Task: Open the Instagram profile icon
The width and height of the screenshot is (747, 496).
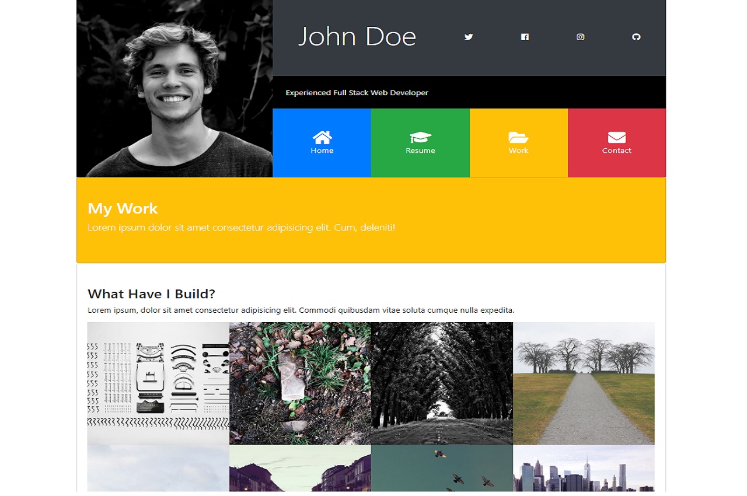Action: [580, 37]
